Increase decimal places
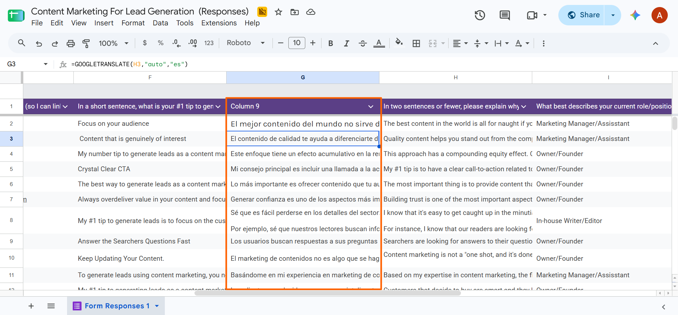678x315 pixels. [x=193, y=43]
